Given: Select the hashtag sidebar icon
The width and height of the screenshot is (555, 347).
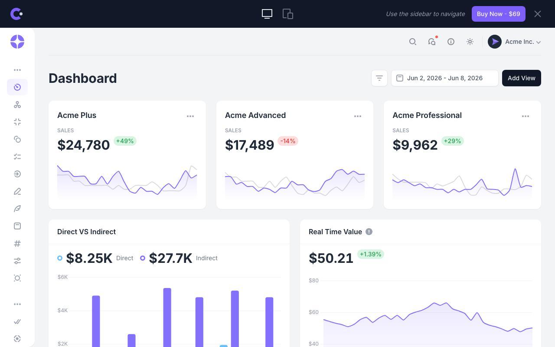Looking at the screenshot, I should [17, 243].
